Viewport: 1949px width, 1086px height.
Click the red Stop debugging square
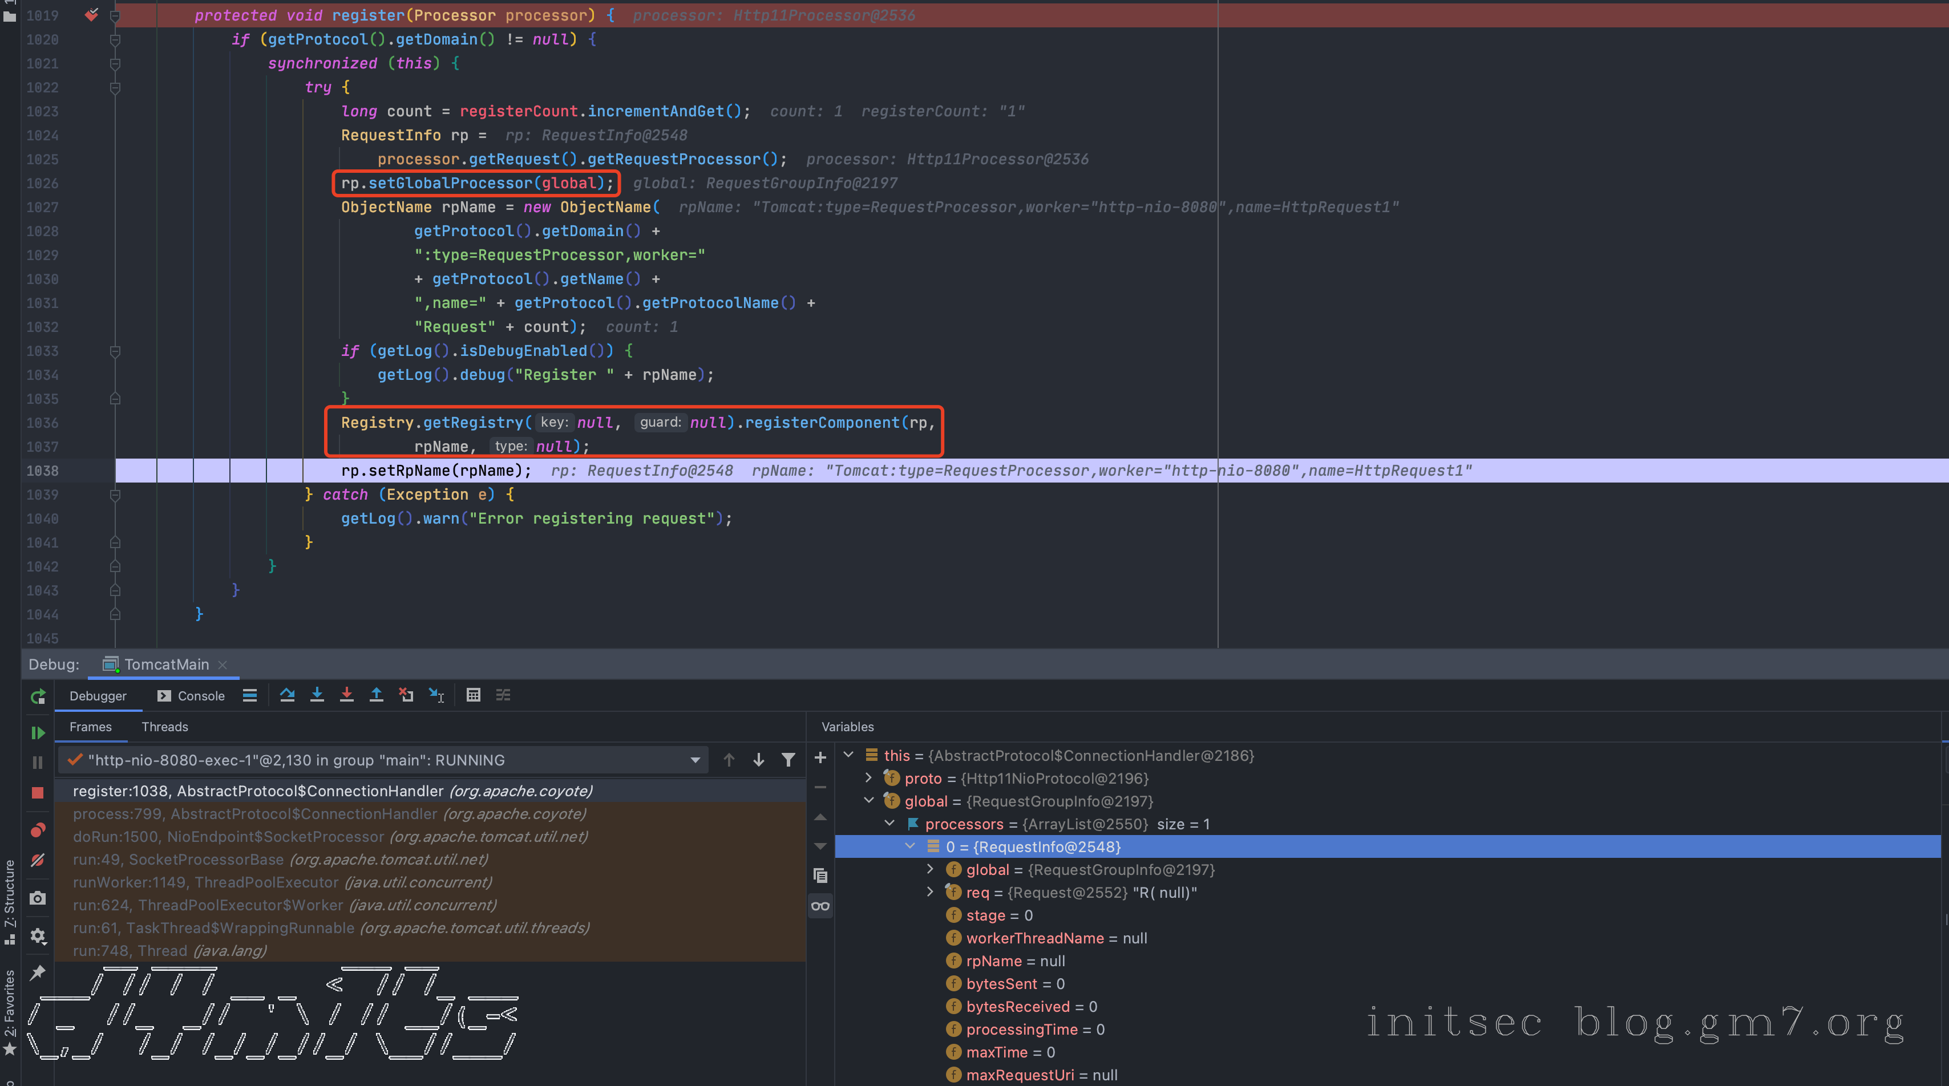(38, 793)
